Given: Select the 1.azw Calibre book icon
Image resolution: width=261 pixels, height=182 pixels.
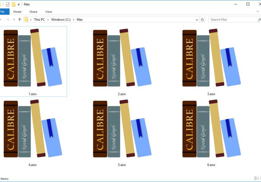Looking at the screenshot, I should (33, 58).
